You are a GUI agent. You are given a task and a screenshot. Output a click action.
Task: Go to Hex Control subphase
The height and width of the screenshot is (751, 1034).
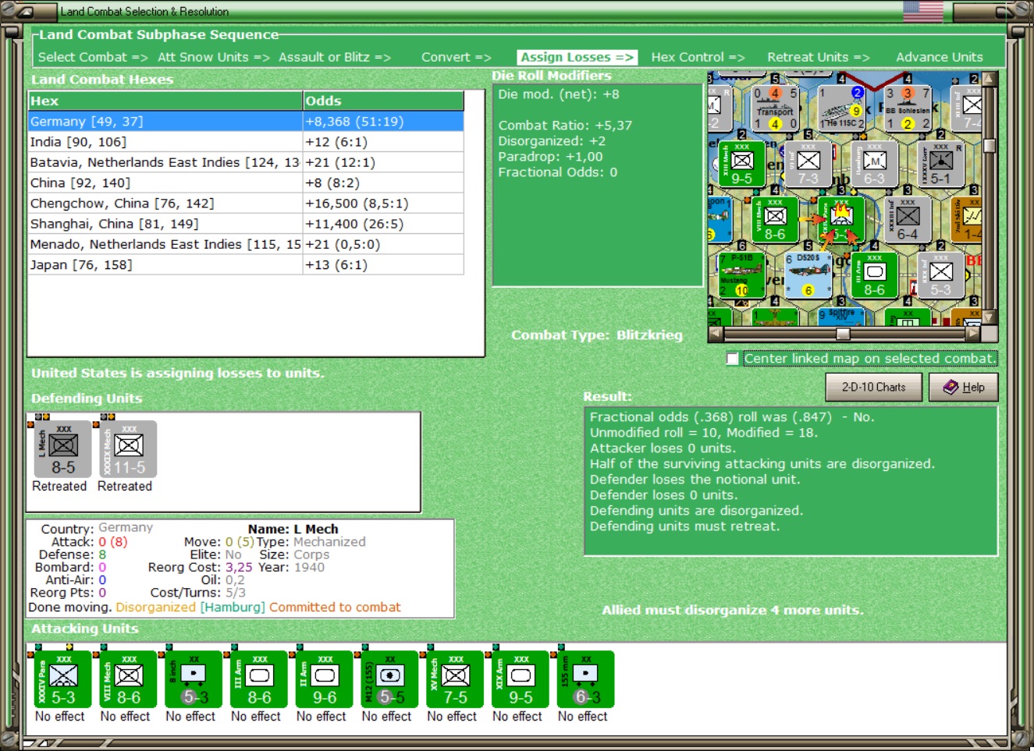[x=698, y=57]
